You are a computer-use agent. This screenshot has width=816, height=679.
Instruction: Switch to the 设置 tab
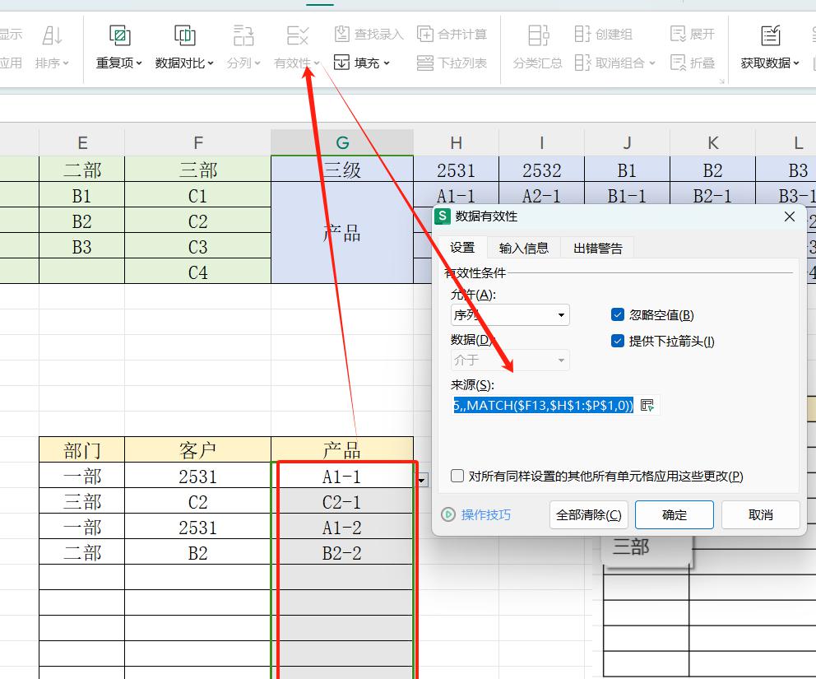(x=462, y=248)
